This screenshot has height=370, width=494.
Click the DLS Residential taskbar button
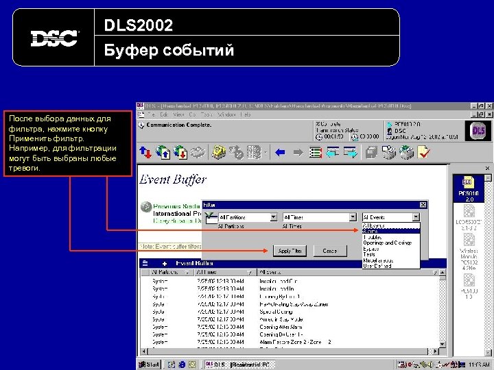click(x=239, y=365)
